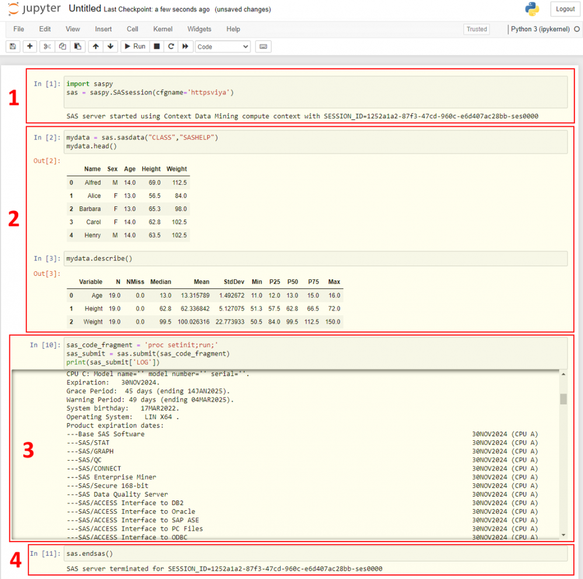Click the Out[3] output prompt
The width and height of the screenshot is (583, 579).
click(x=47, y=273)
